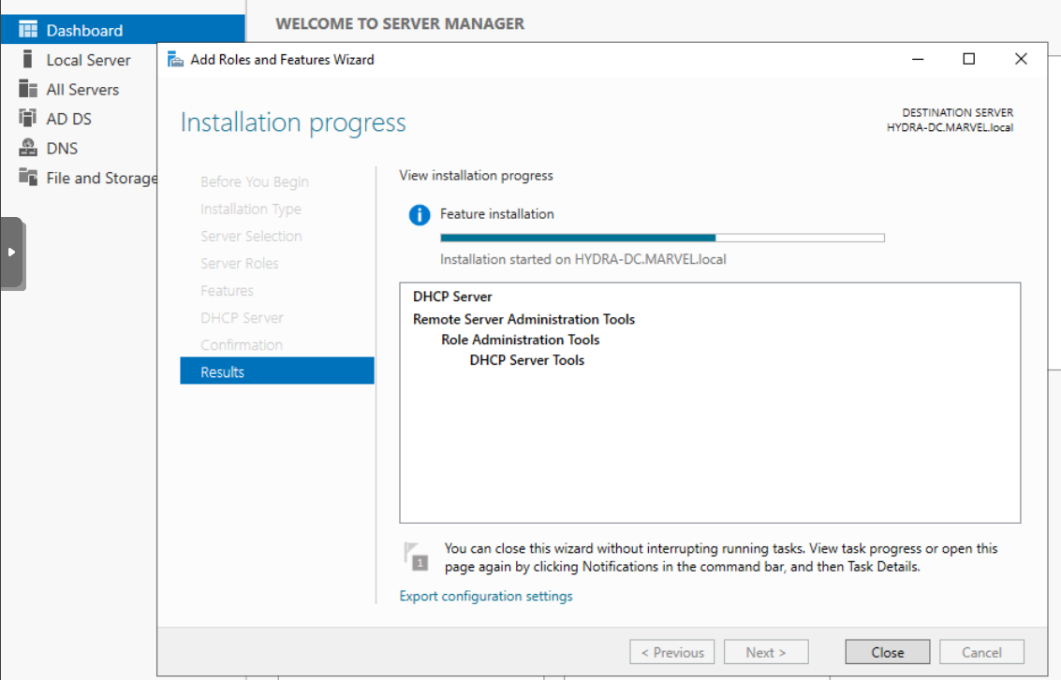The image size is (1061, 680).
Task: Click the blue Feature installation info icon
Action: click(x=420, y=215)
